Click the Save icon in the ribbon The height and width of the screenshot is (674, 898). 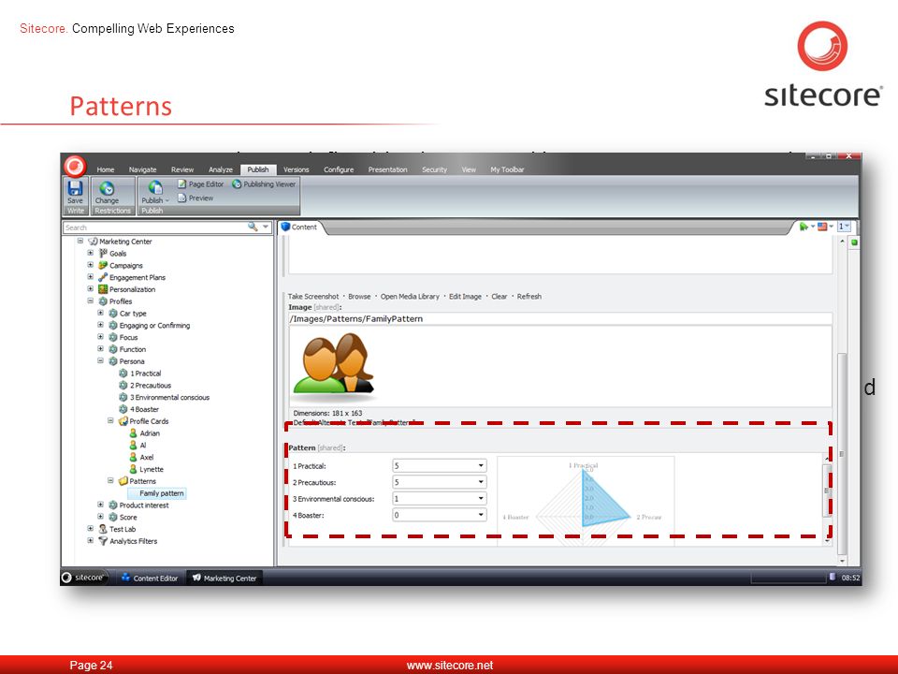[x=75, y=188]
